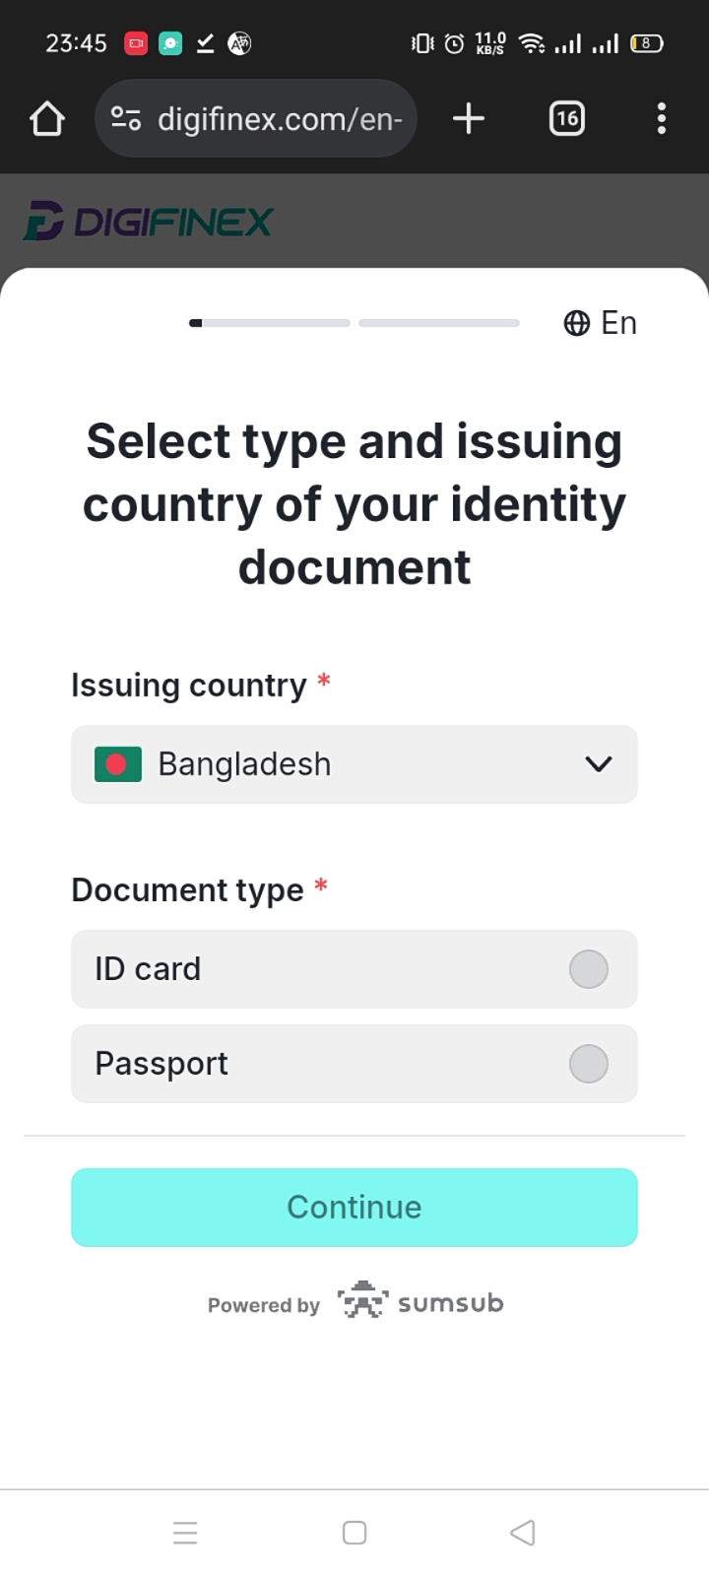This screenshot has height=1576, width=709.
Task: Click the Sumsub logo
Action: pos(420,1303)
